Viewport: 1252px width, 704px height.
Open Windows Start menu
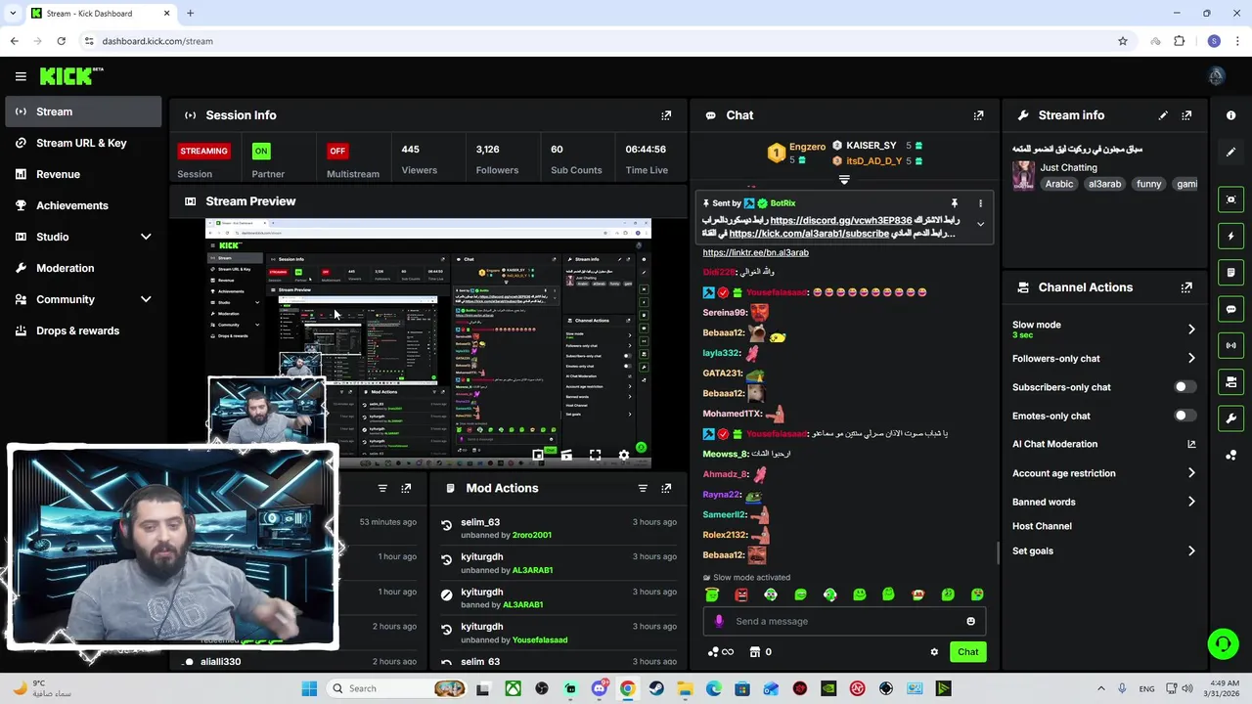click(309, 688)
